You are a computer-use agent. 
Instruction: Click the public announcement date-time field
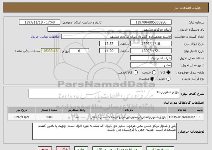pyautogui.click(x=40, y=22)
